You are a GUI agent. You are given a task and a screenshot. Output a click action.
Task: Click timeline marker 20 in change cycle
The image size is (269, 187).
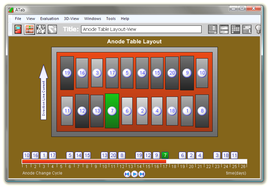113,155
